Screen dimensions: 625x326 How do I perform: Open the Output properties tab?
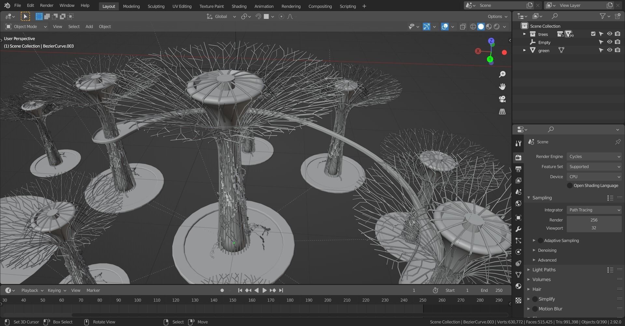518,169
